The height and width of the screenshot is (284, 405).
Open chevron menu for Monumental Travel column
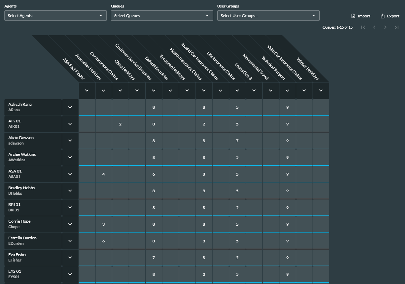[x=271, y=91]
